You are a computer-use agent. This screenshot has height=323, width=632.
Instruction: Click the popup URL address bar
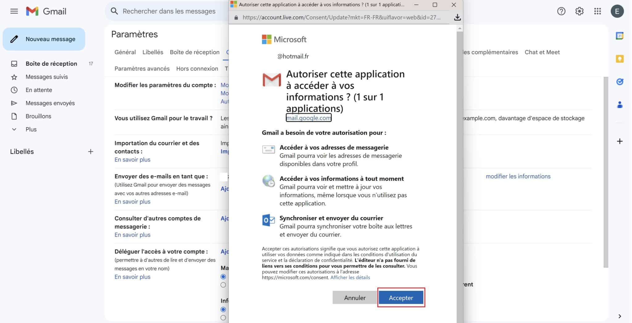pos(342,18)
